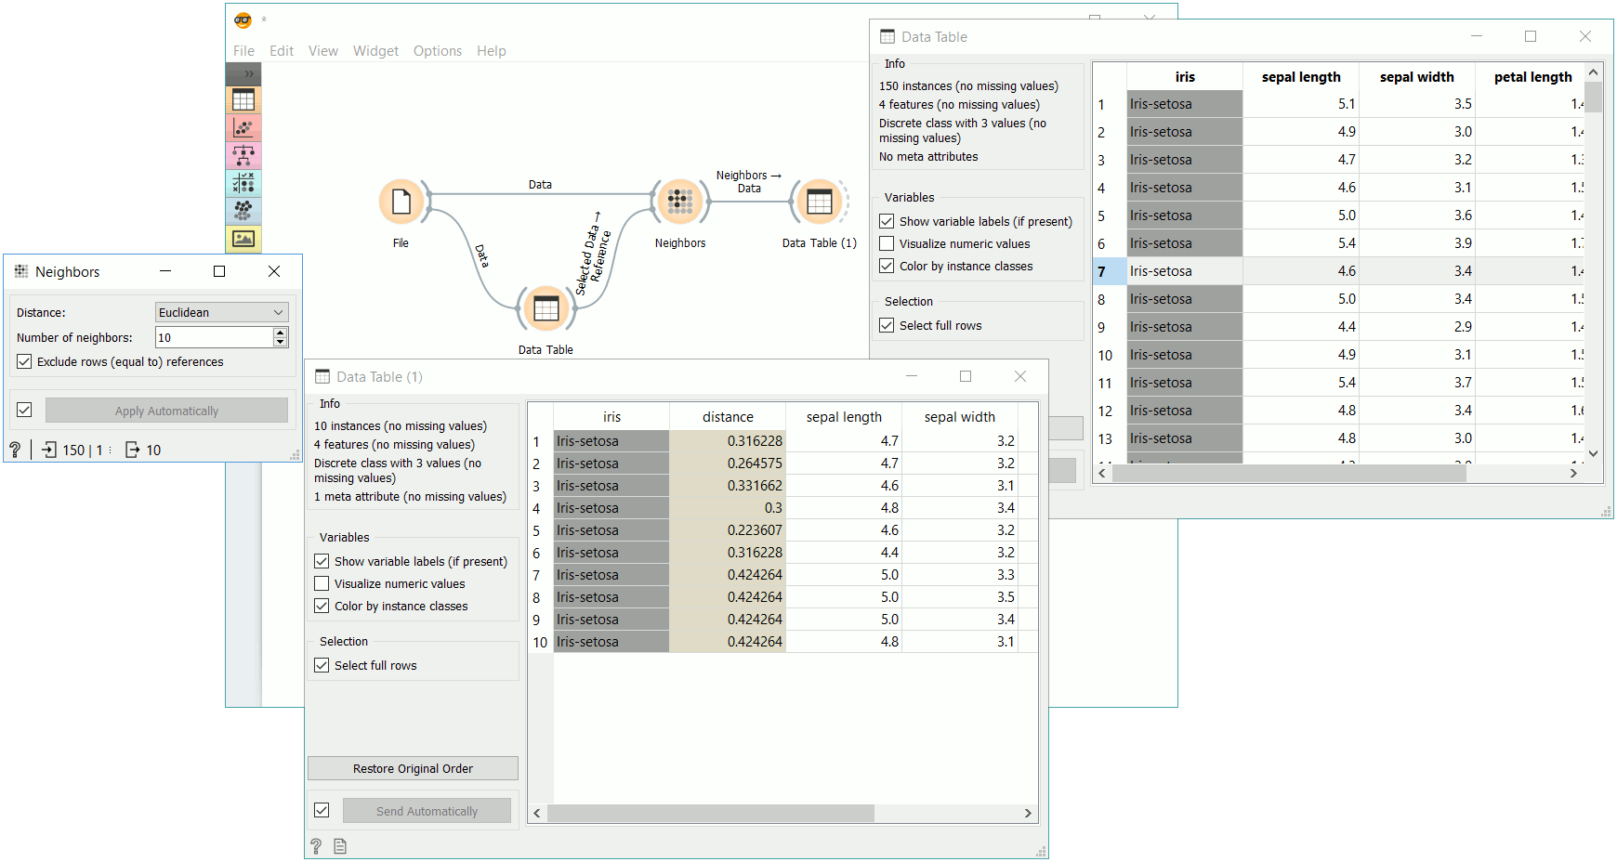The width and height of the screenshot is (1617, 862).
Task: Select the Scatter Plot category icon in sidebar
Action: pos(243,127)
